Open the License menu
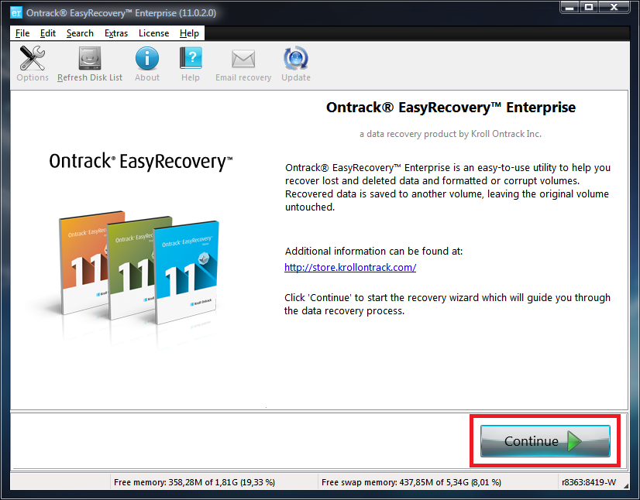The width and height of the screenshot is (640, 500). [x=153, y=33]
